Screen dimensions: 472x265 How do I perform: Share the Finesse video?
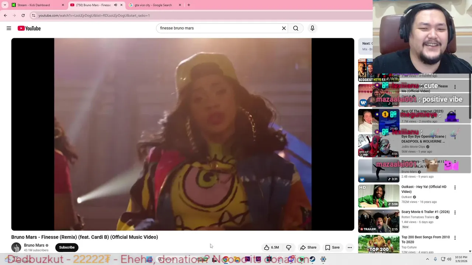pos(308,247)
